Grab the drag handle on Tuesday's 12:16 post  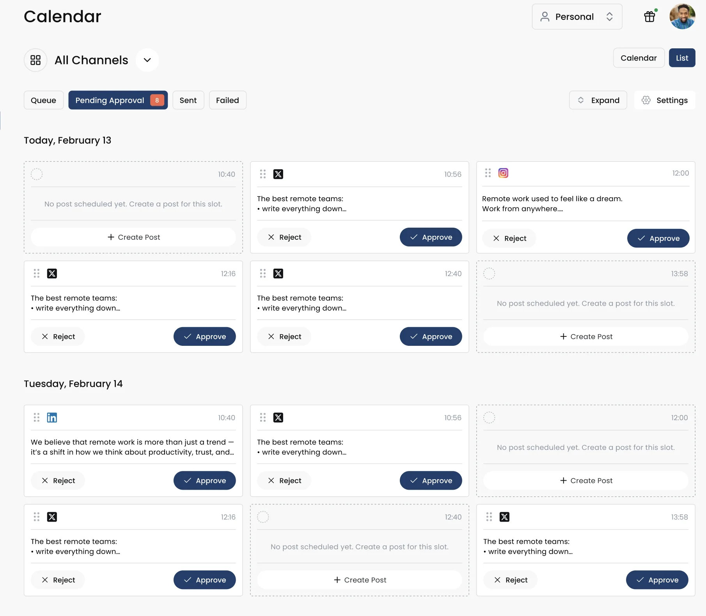click(x=37, y=517)
